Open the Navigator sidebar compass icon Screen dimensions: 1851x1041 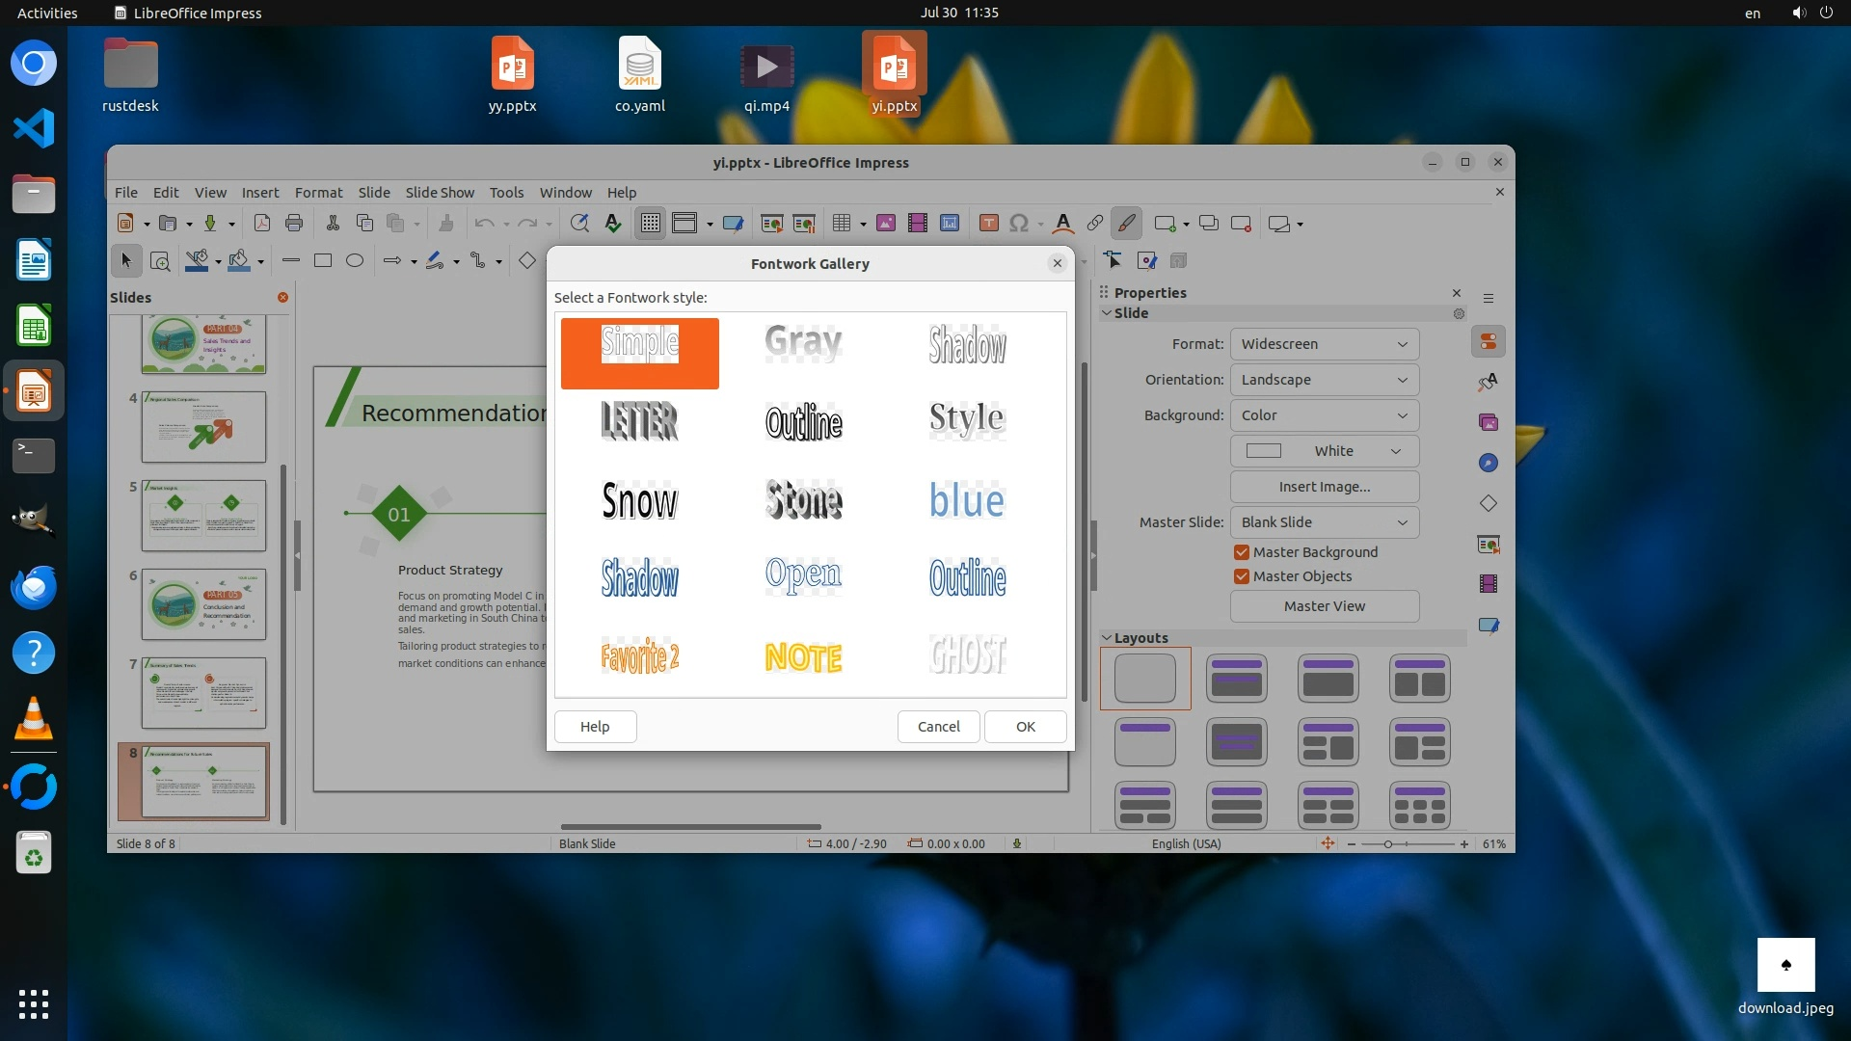[x=1489, y=463]
